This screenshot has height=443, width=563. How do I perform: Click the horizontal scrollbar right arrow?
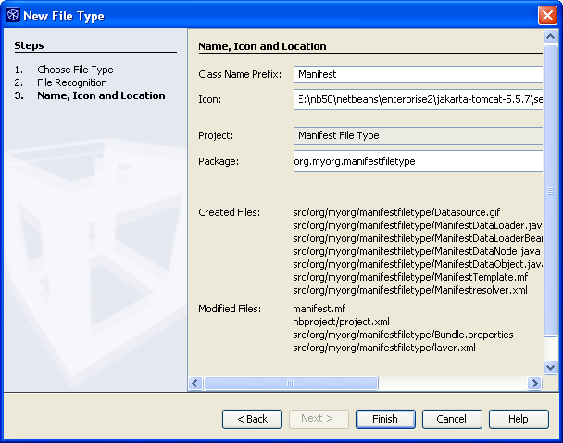tap(534, 383)
